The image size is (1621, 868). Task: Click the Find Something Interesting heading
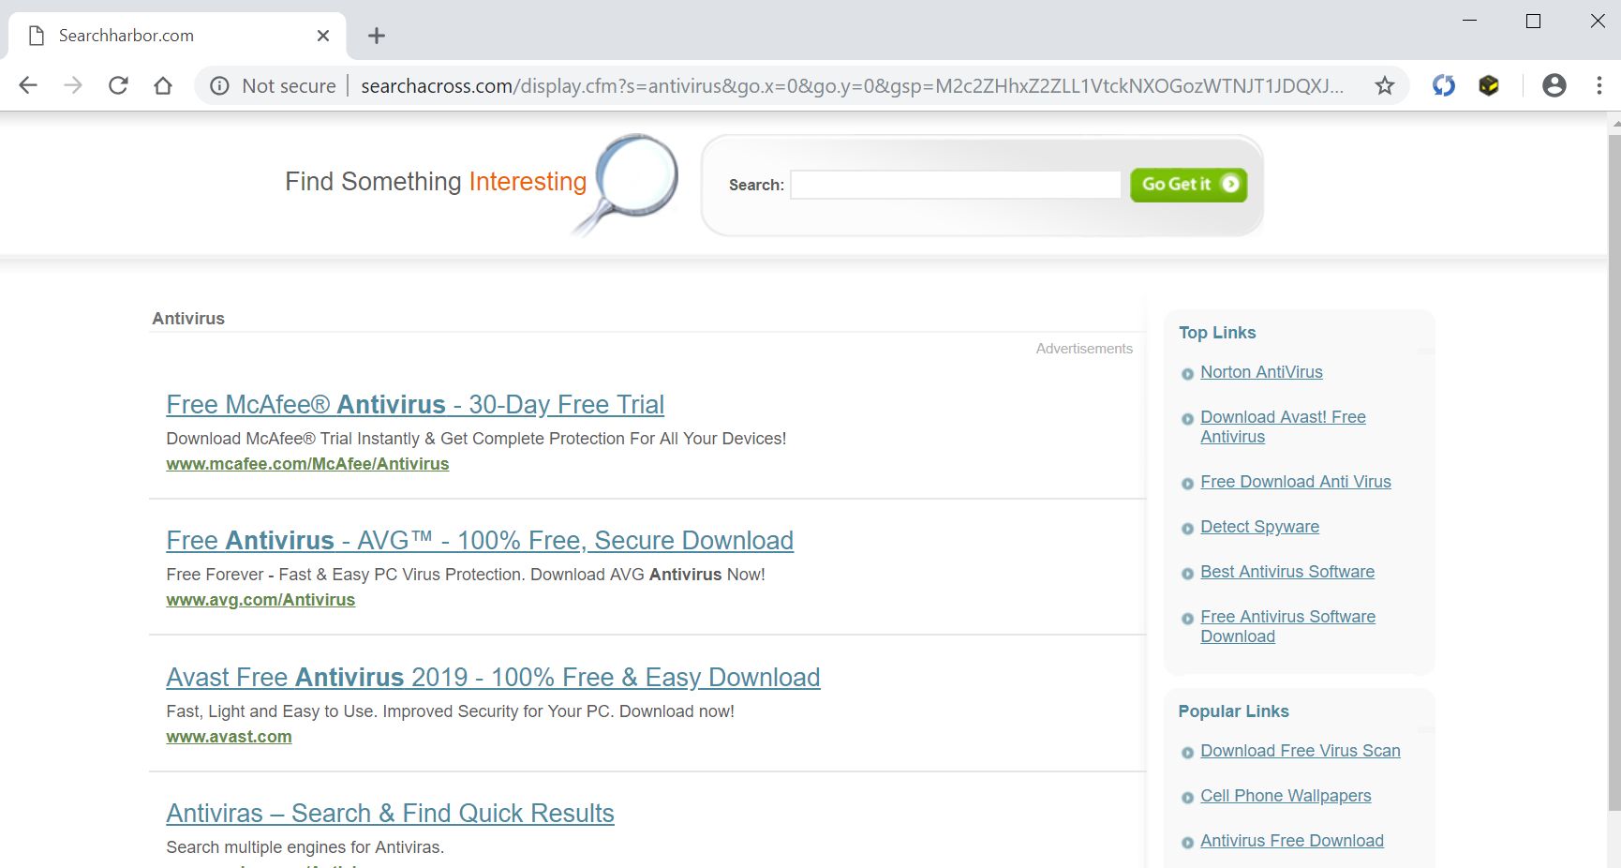(x=436, y=181)
